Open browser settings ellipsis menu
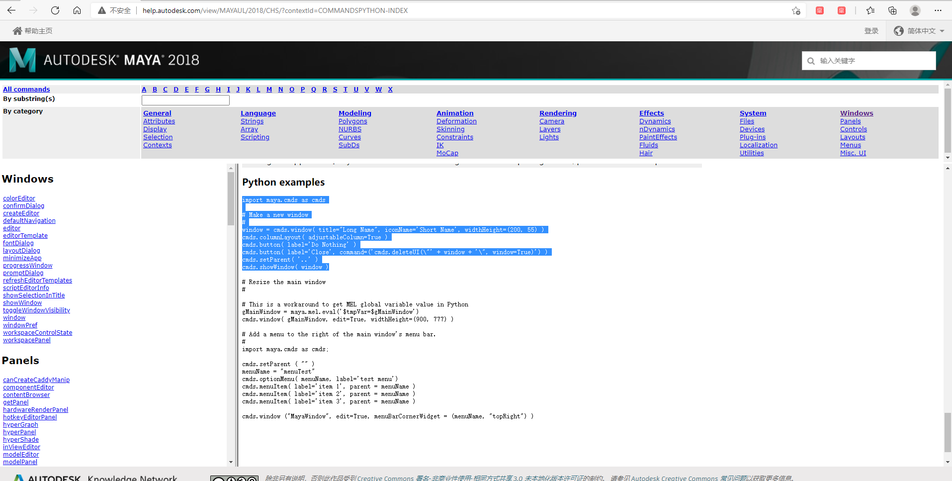 coord(938,10)
